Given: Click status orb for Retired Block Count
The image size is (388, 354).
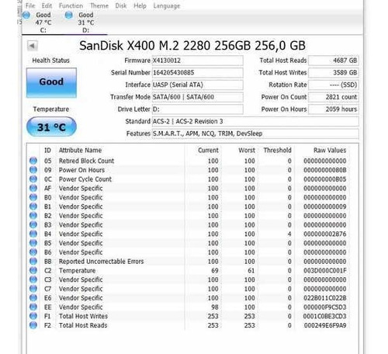Looking at the screenshot, I should click(x=33, y=161).
